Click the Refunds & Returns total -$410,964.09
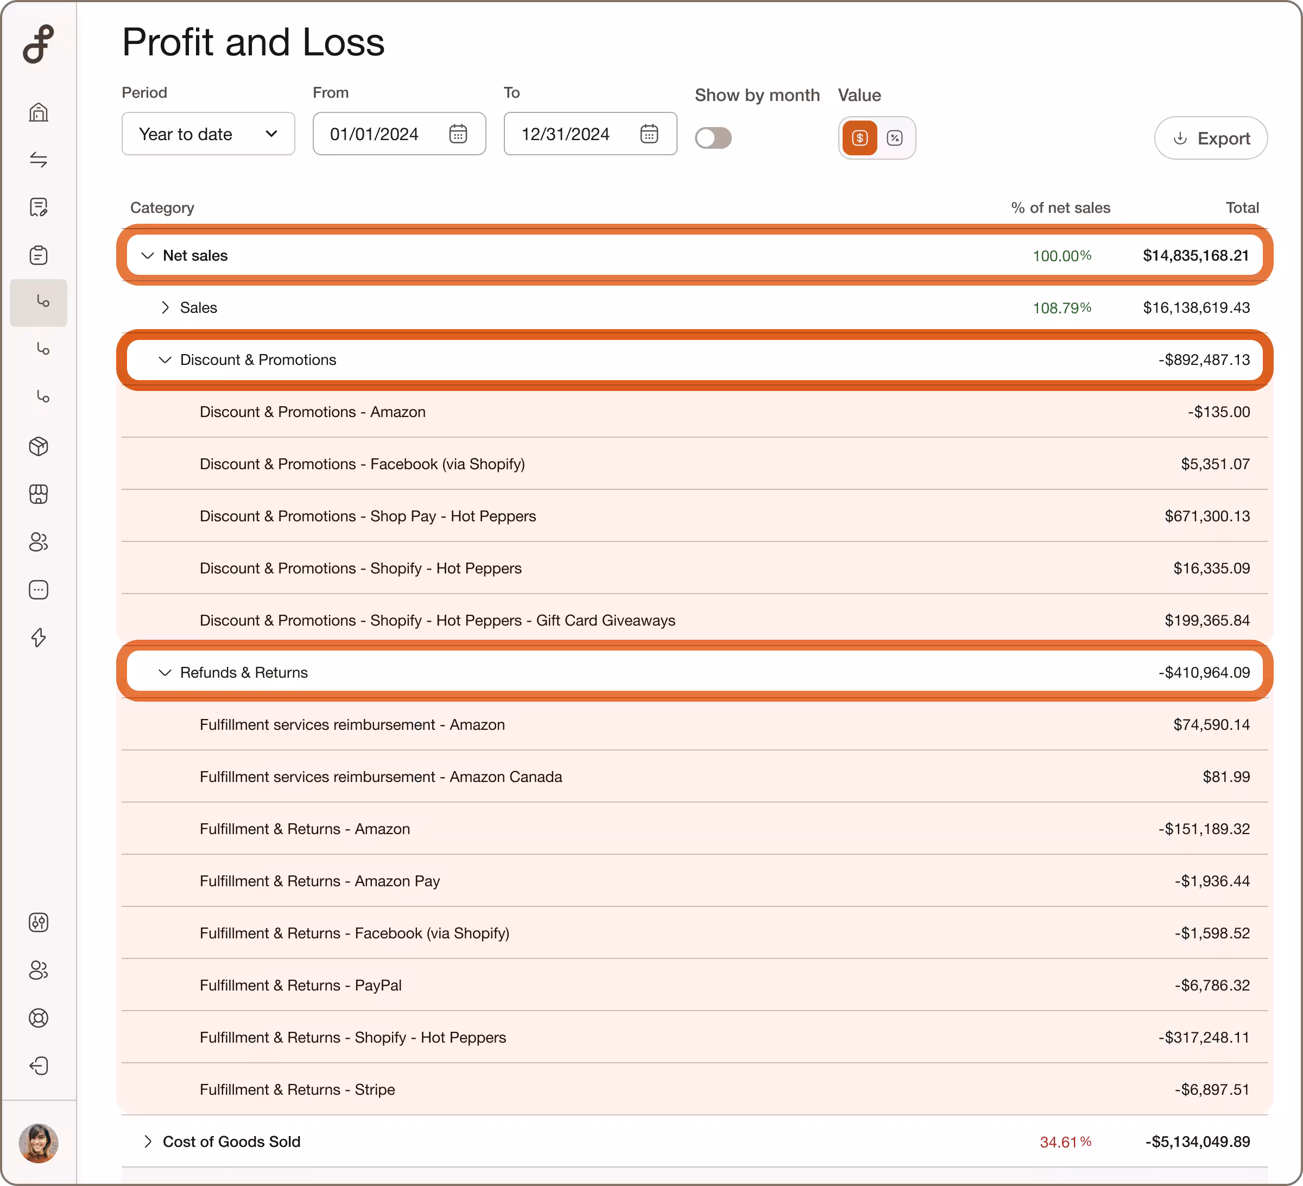 click(x=1204, y=673)
